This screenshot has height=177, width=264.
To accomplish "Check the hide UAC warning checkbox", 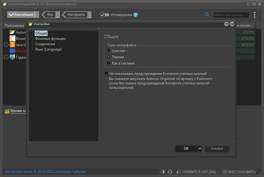I will coord(106,73).
